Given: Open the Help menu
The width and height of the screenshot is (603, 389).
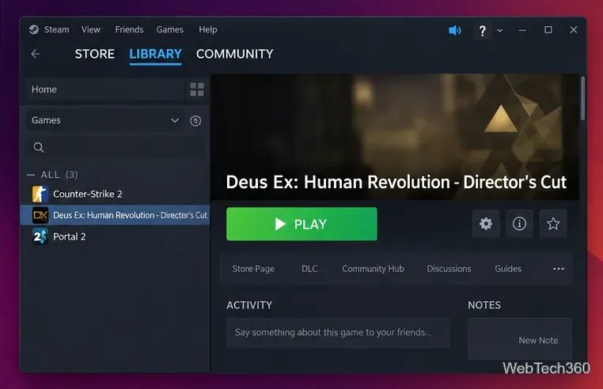Looking at the screenshot, I should pyautogui.click(x=207, y=29).
